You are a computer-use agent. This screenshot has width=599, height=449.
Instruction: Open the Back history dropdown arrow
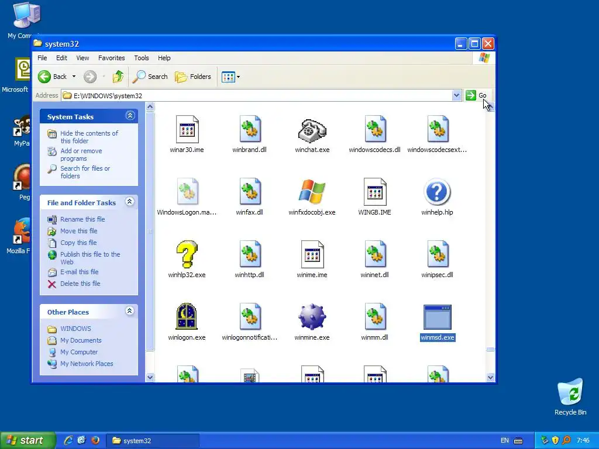pyautogui.click(x=74, y=77)
